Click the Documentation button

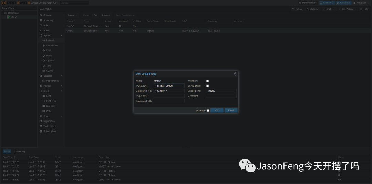point(308,3)
